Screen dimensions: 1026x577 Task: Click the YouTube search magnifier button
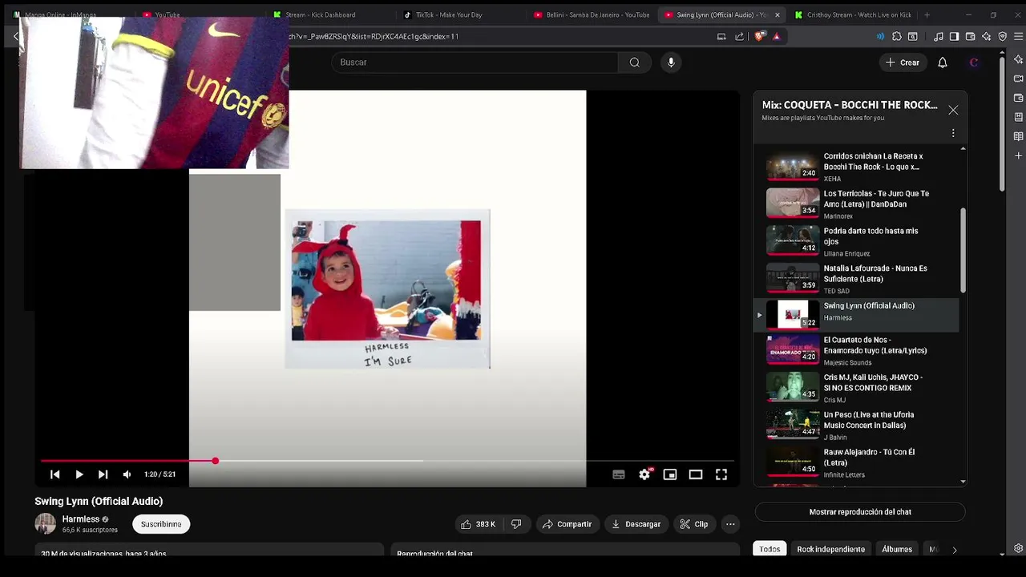tap(634, 63)
